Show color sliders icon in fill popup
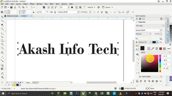The image size is (172, 96). click(157, 49)
